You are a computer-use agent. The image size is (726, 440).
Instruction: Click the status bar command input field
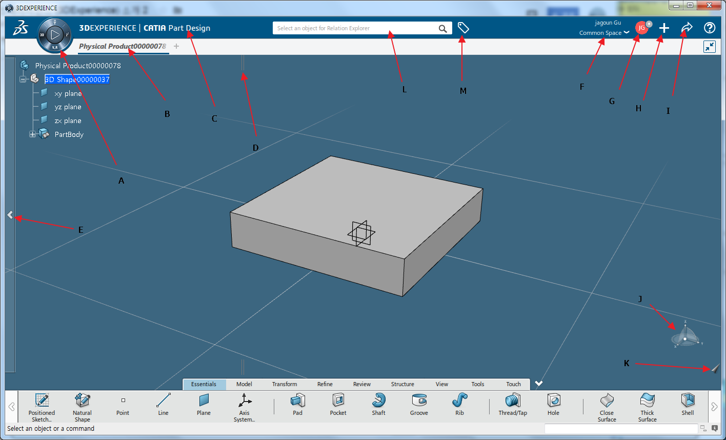pyautogui.click(x=621, y=429)
